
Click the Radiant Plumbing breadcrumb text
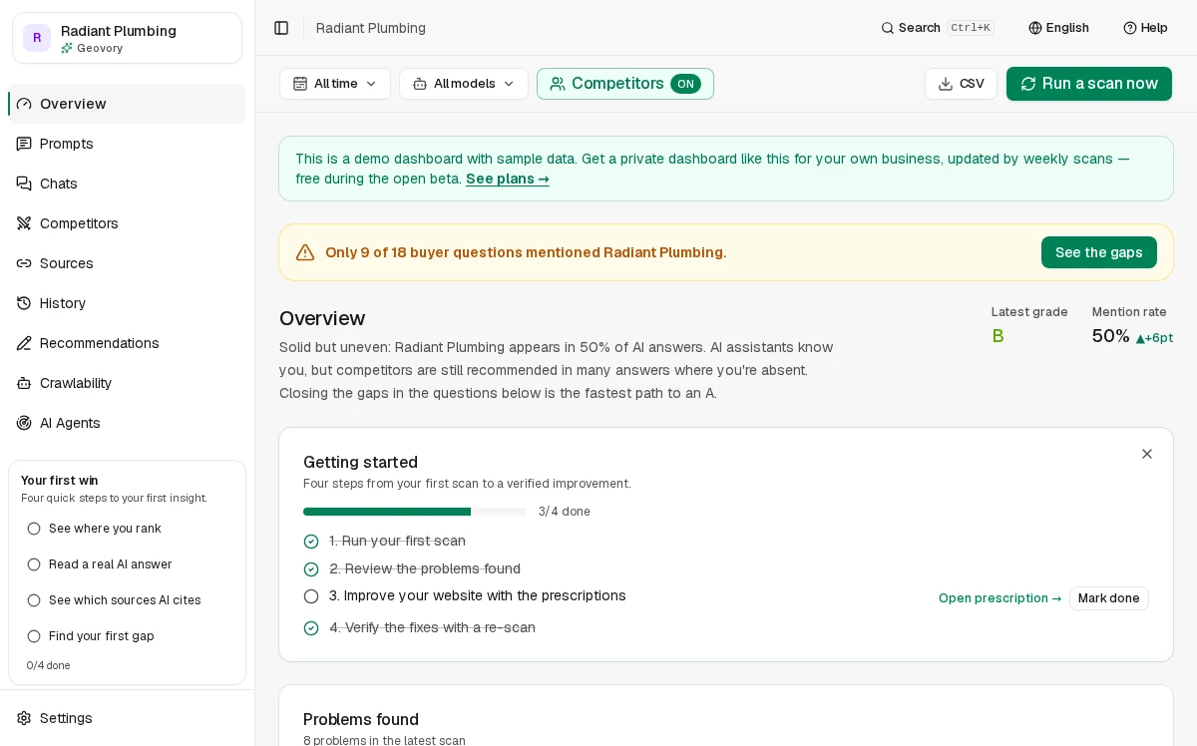click(x=371, y=28)
